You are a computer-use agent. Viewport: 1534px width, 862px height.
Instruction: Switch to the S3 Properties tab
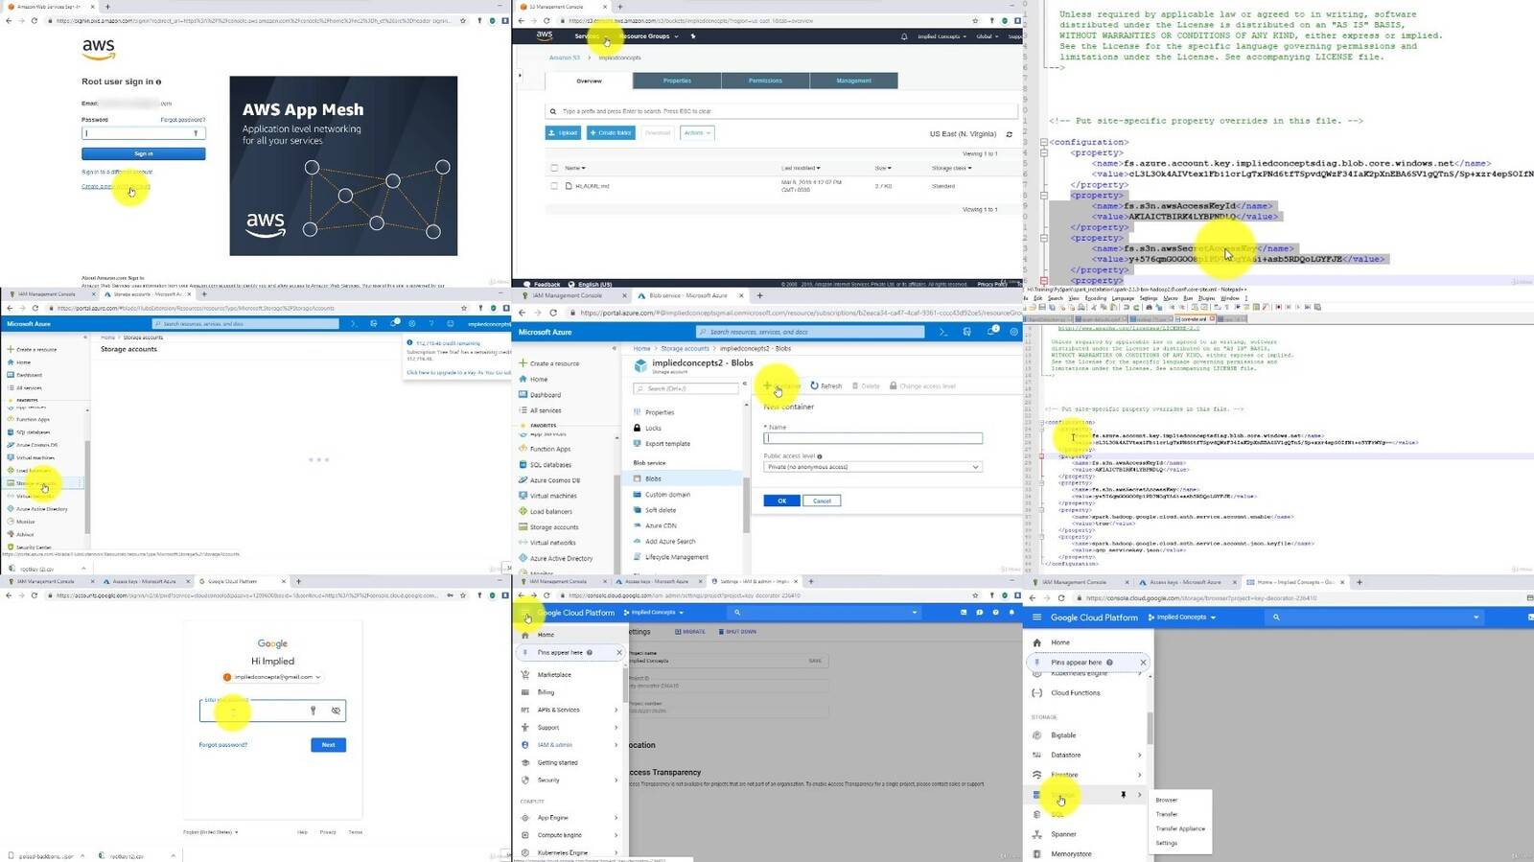(x=677, y=81)
